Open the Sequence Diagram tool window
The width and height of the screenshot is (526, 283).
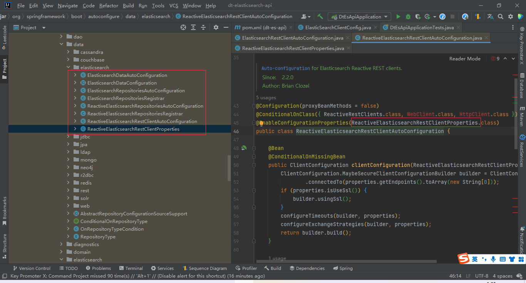point(205,268)
